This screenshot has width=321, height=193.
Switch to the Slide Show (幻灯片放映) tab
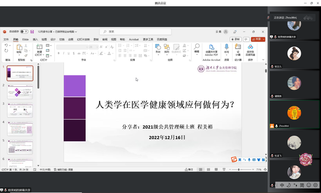tap(83, 40)
